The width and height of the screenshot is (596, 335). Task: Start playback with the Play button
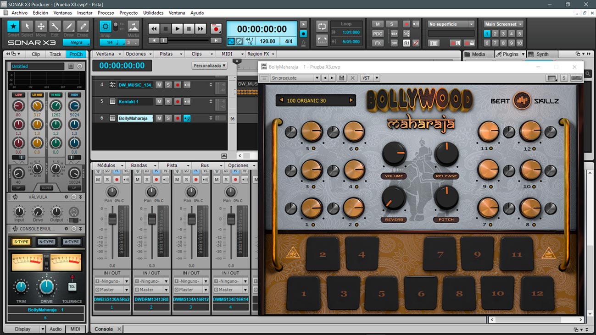click(x=177, y=28)
